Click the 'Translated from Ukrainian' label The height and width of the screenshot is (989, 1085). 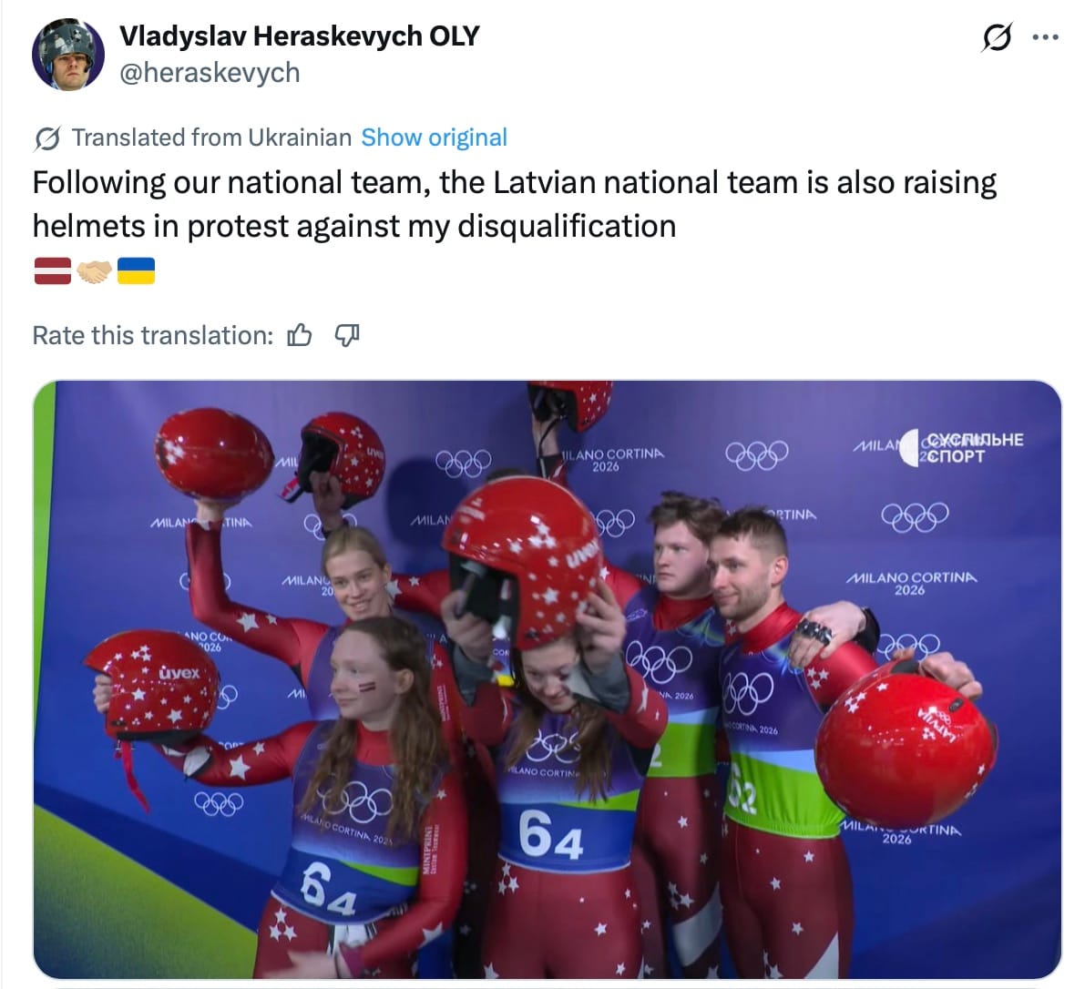click(211, 138)
